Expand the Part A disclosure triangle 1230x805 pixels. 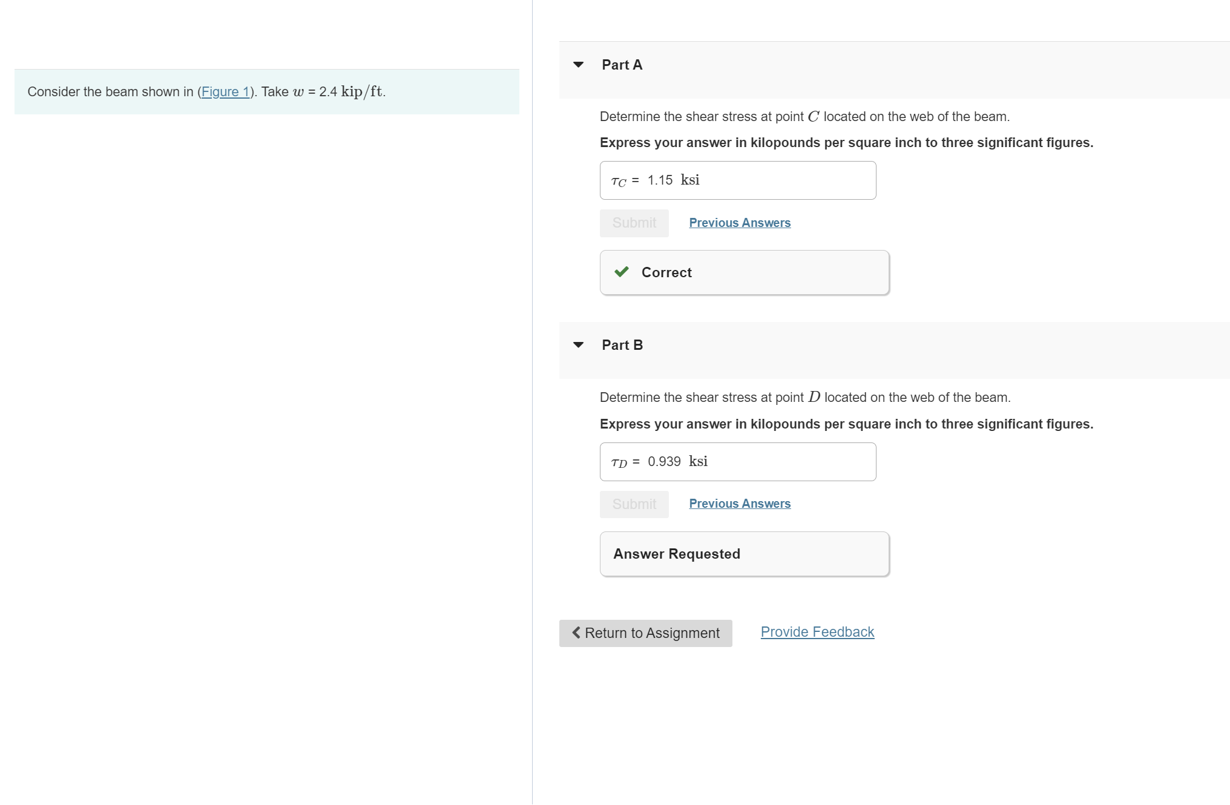click(x=579, y=65)
